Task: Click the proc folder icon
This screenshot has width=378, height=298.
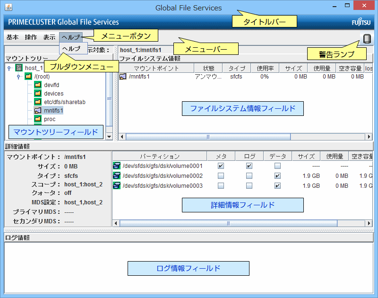Action: (38, 119)
